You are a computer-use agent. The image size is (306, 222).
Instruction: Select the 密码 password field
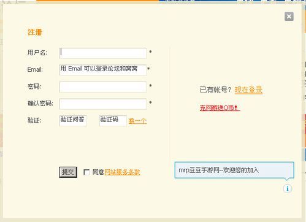tap(103, 87)
